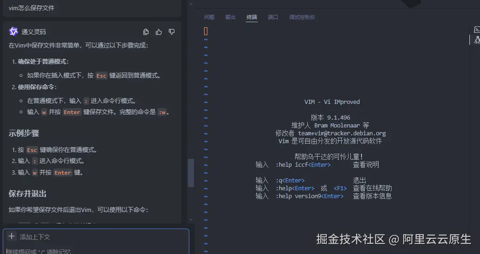
Task: Click the plus icon to add context
Action: (x=12, y=236)
